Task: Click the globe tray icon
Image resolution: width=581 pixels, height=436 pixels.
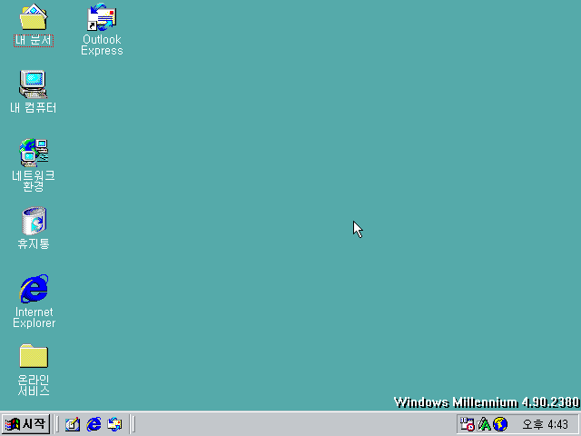Action: (500, 424)
